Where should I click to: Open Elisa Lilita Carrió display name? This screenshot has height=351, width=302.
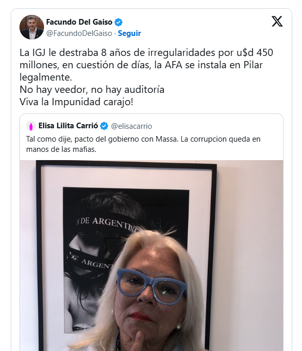coord(68,126)
